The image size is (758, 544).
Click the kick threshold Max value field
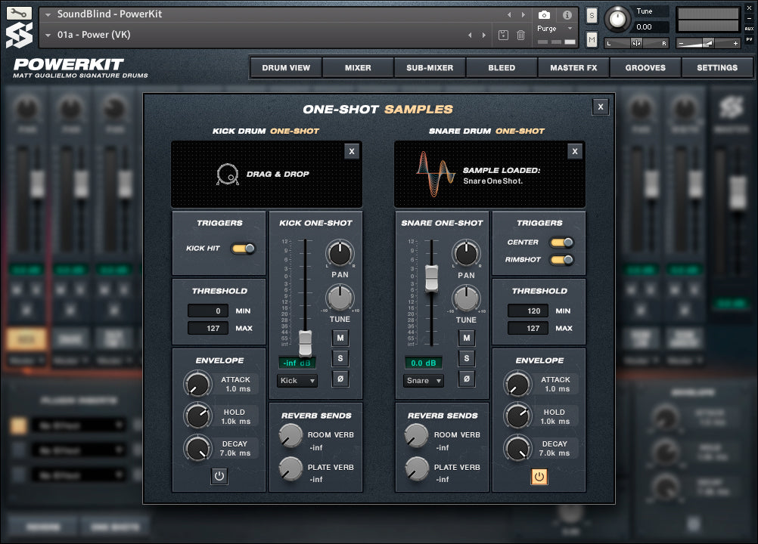208,328
